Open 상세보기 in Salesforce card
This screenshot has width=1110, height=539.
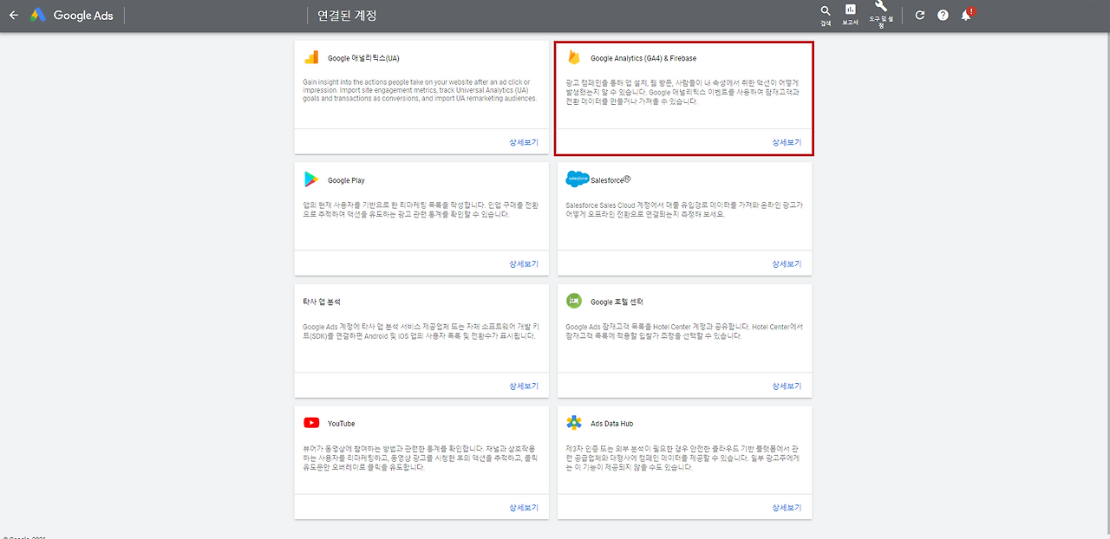[787, 263]
